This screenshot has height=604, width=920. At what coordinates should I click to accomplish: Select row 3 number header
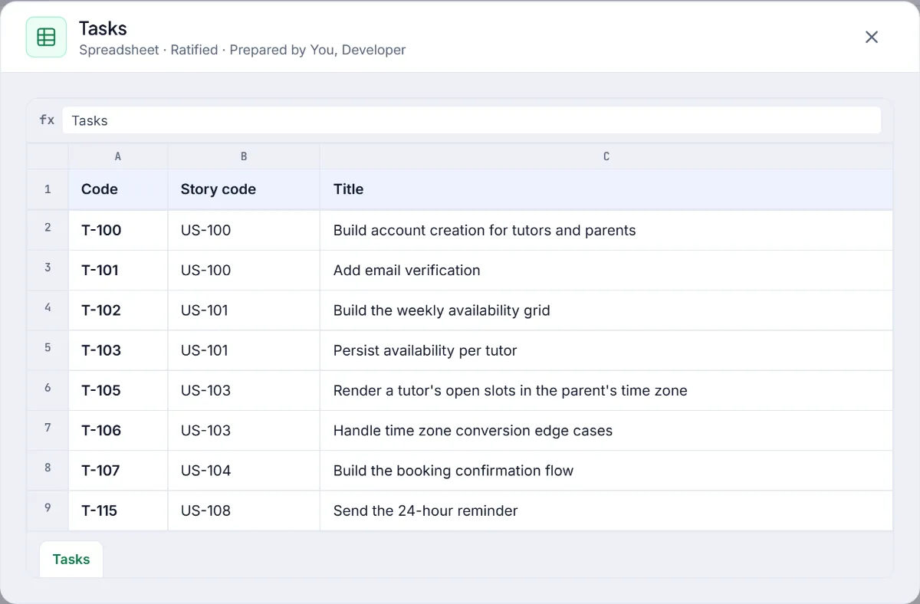pyautogui.click(x=48, y=270)
